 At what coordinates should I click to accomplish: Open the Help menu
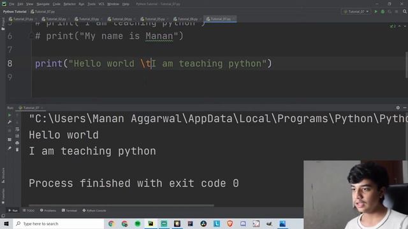(126, 4)
